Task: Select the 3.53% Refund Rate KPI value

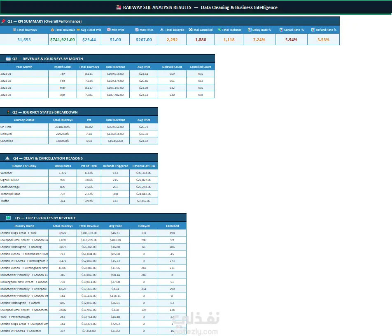Action: tap(323, 40)
